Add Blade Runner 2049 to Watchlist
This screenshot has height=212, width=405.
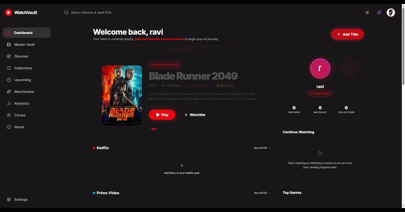click(x=194, y=115)
